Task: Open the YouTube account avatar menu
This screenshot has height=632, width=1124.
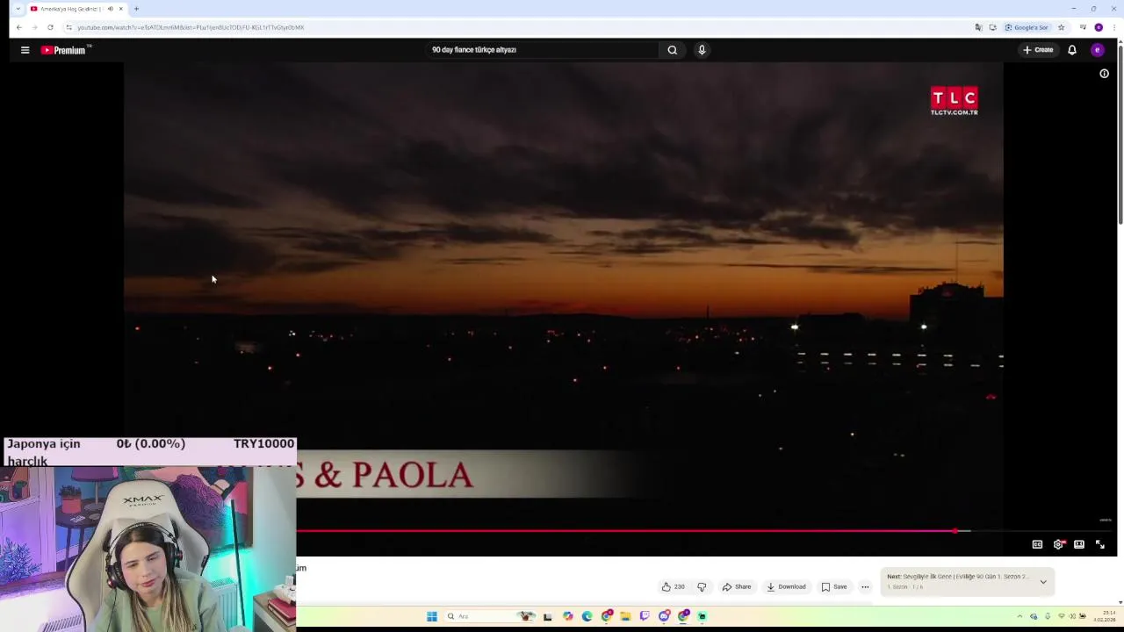Action: tap(1097, 50)
